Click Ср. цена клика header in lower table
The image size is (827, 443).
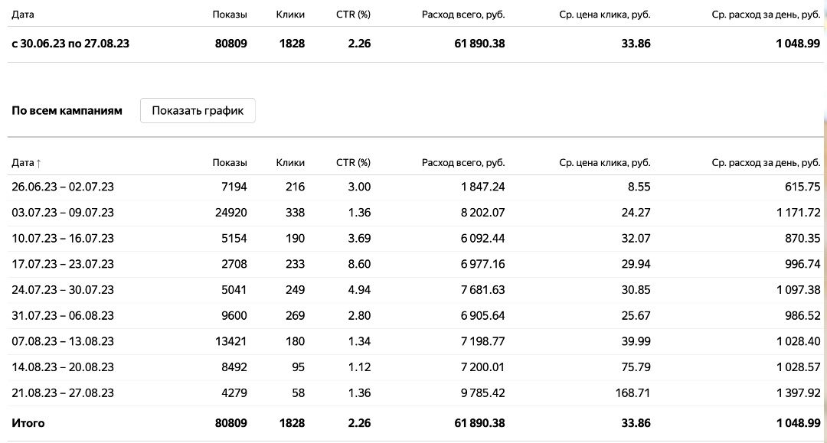pos(604,162)
